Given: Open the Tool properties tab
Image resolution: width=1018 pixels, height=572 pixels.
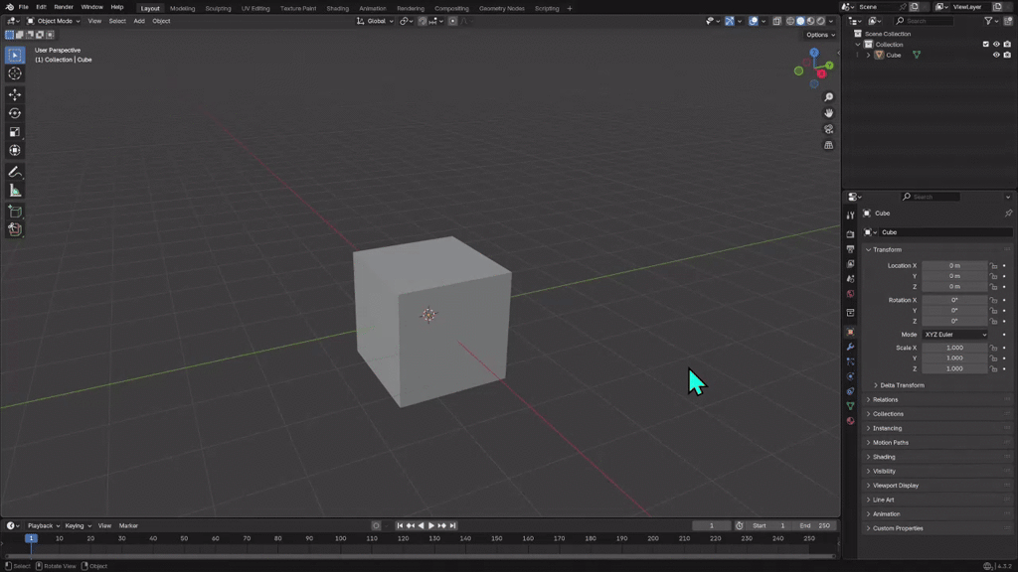Looking at the screenshot, I should point(851,215).
